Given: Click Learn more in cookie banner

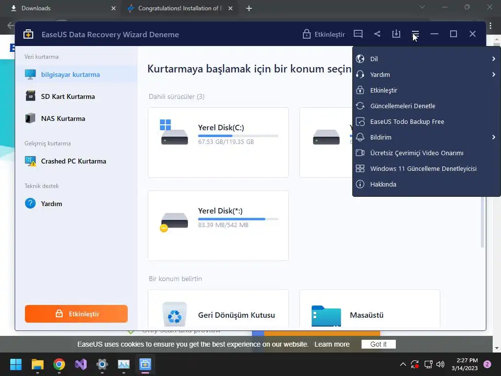Looking at the screenshot, I should click(332, 344).
